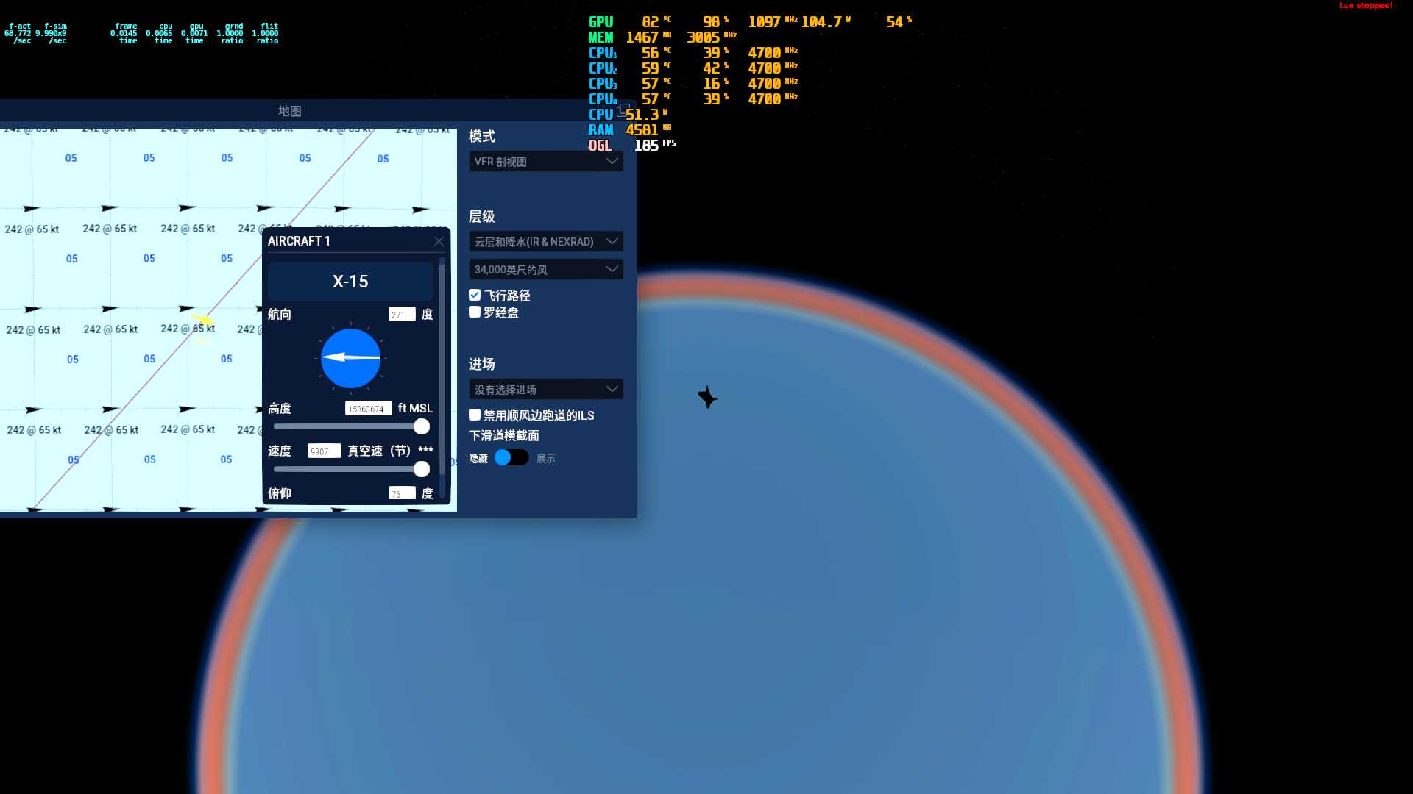Screen dimensions: 1413x794
Task: Close the AIRCRAFT 1 panel
Action: (x=439, y=241)
